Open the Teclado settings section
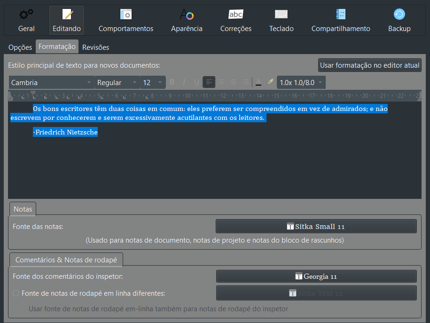The width and height of the screenshot is (430, 323). point(281,21)
